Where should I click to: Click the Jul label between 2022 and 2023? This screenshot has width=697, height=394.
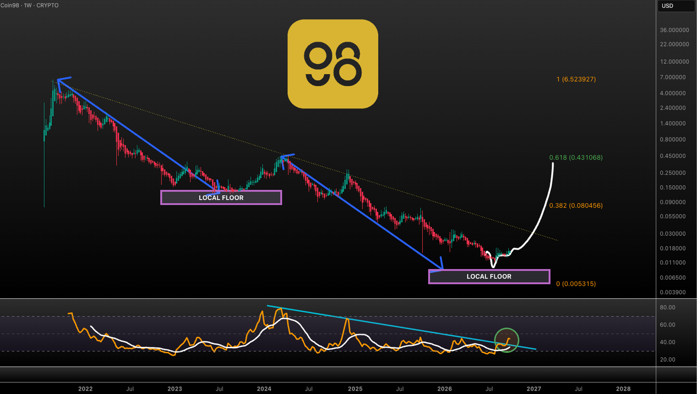coord(131,388)
